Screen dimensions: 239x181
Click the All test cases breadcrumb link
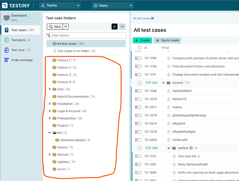pos(141,18)
